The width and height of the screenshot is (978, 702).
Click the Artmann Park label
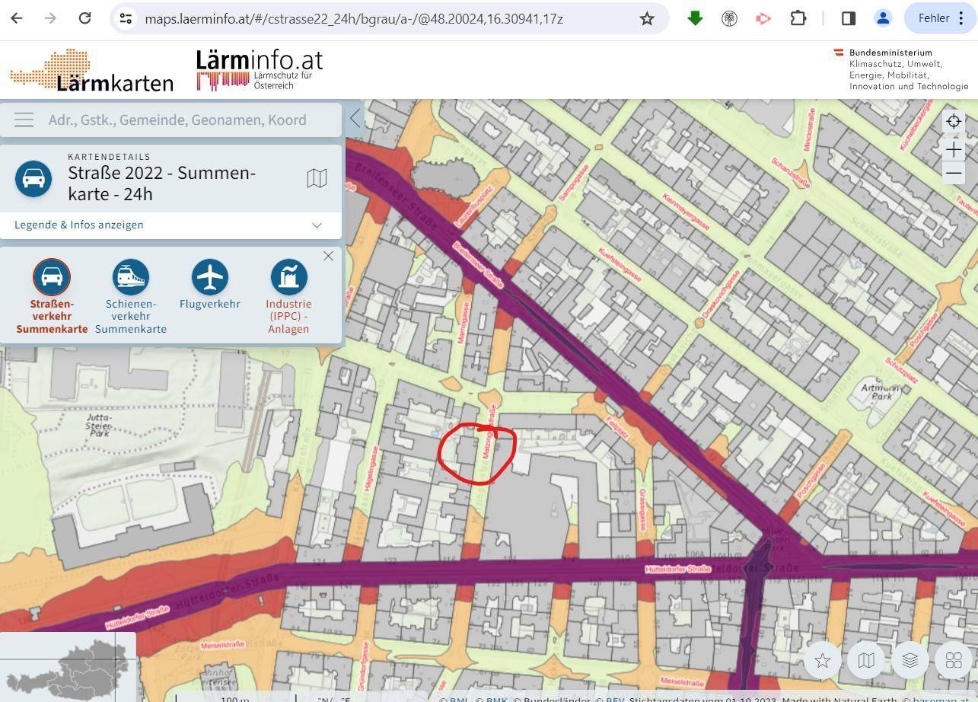coord(880,392)
